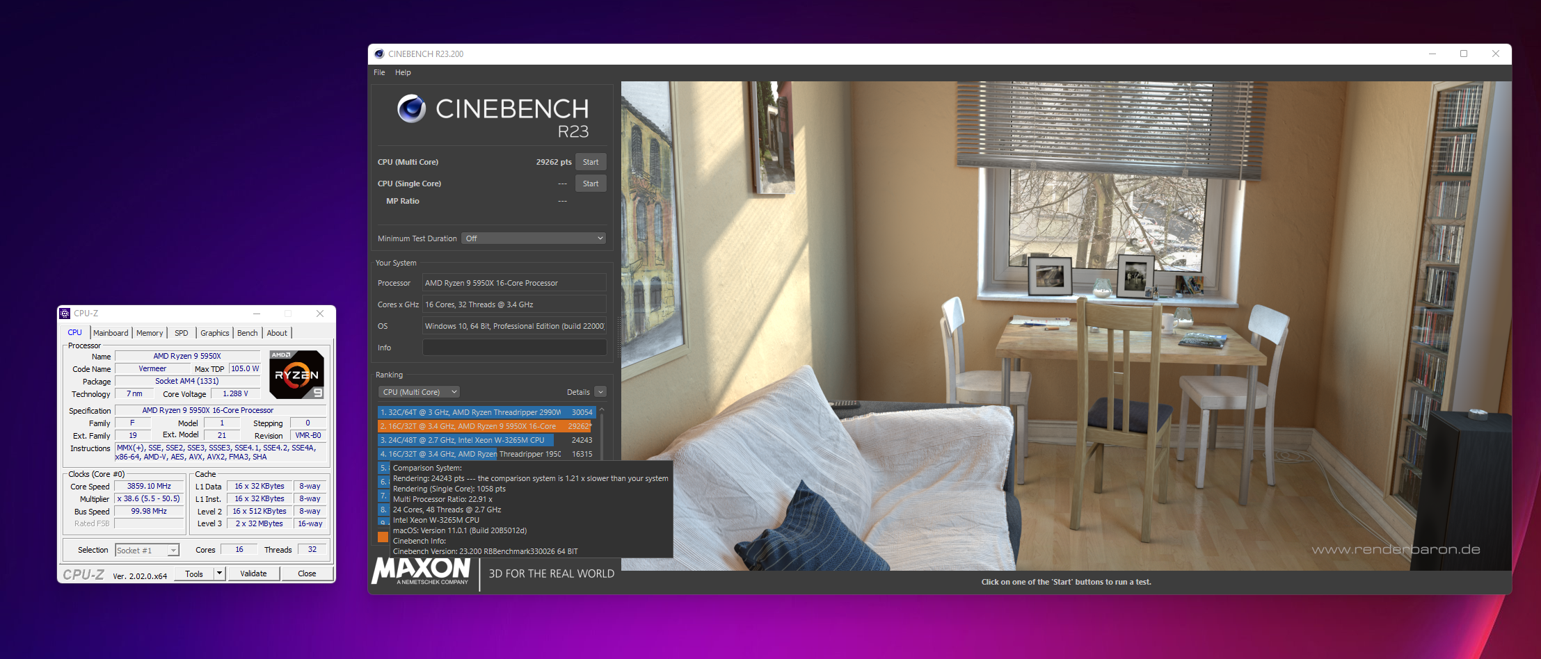
Task: Click the Close button in CPU-Z
Action: tap(307, 574)
